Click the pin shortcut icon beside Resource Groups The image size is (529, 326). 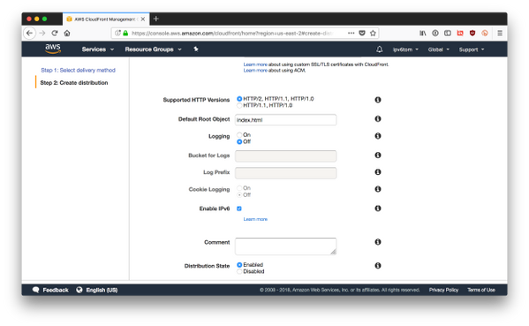pyautogui.click(x=196, y=49)
